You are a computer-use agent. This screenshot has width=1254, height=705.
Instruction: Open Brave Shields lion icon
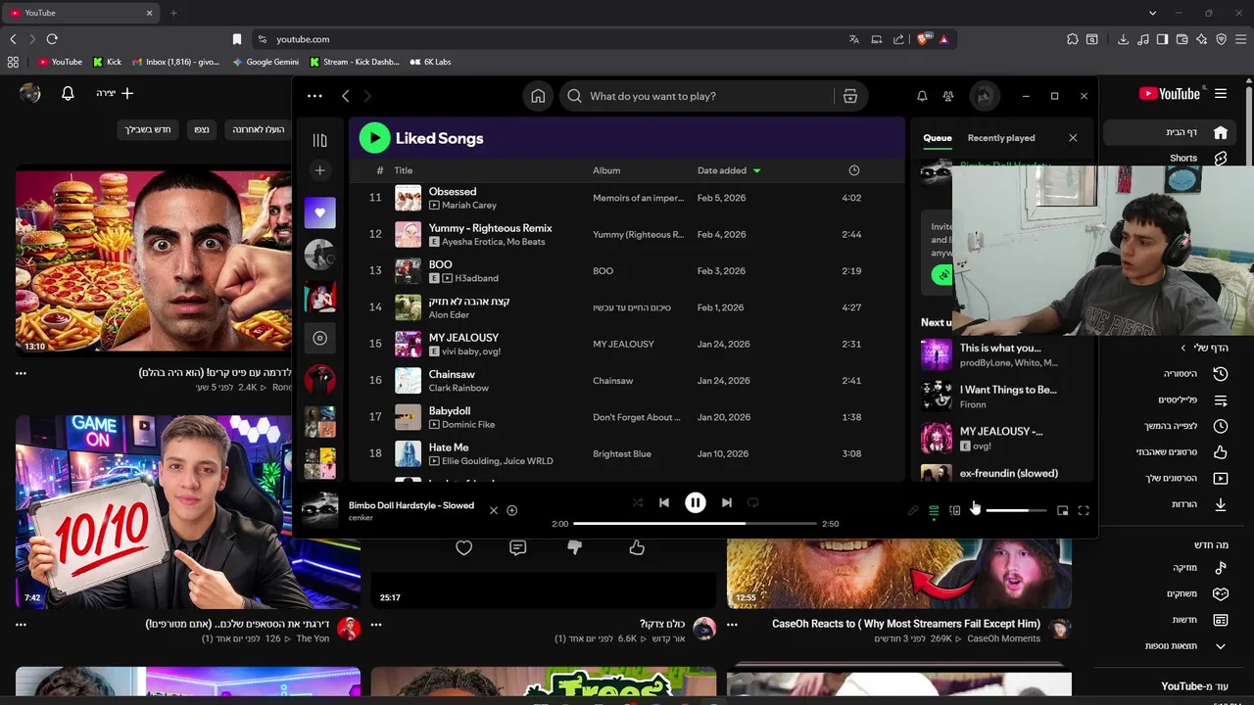tap(923, 39)
